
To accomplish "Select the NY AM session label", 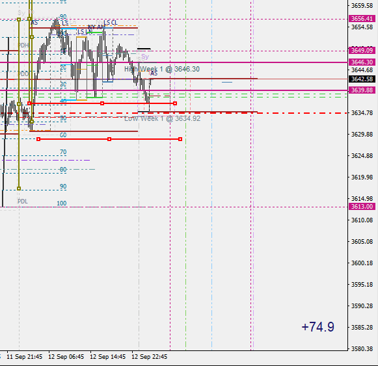I will click(x=96, y=27).
